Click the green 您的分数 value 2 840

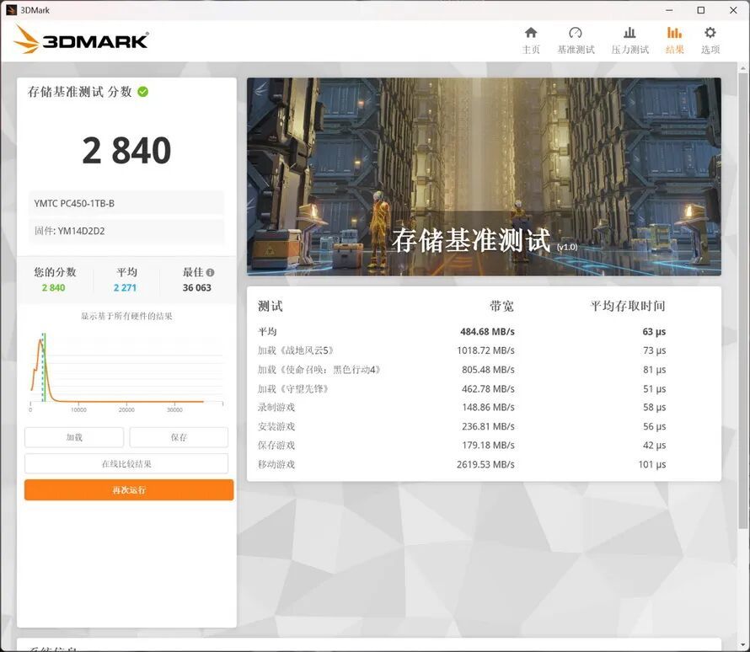point(53,288)
